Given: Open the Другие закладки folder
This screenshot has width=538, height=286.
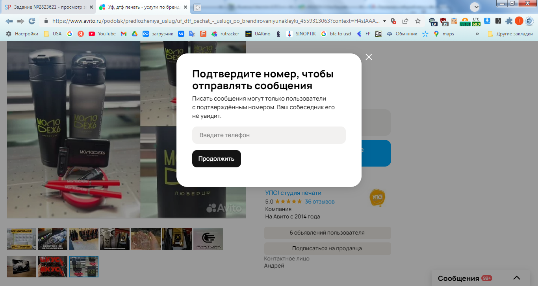Looking at the screenshot, I should tap(510, 34).
